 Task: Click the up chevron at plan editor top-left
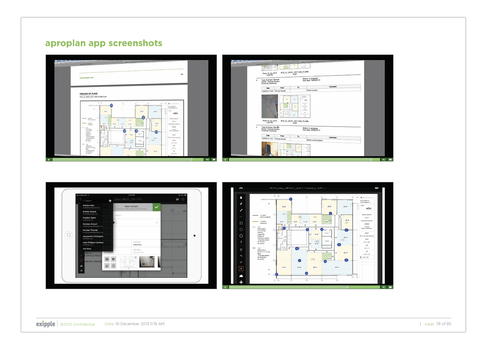(241, 188)
